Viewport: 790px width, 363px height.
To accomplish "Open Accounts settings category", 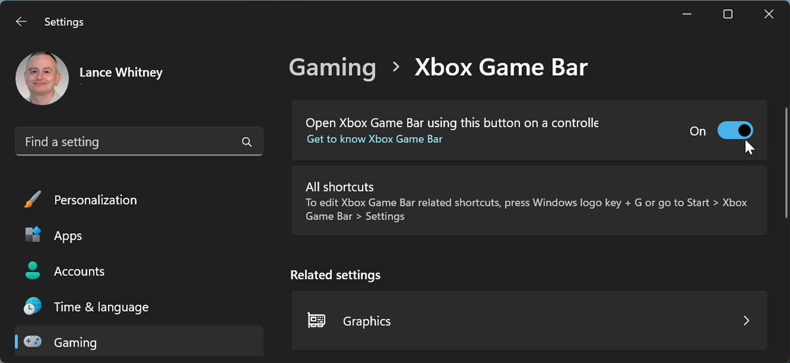I will coord(139,271).
